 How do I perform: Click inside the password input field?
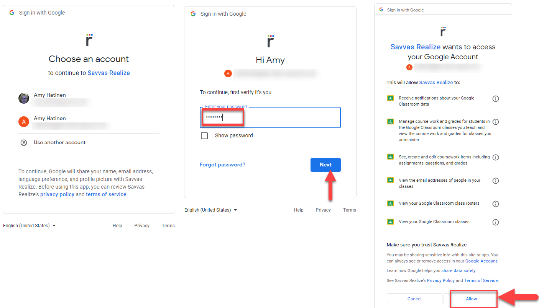click(268, 117)
